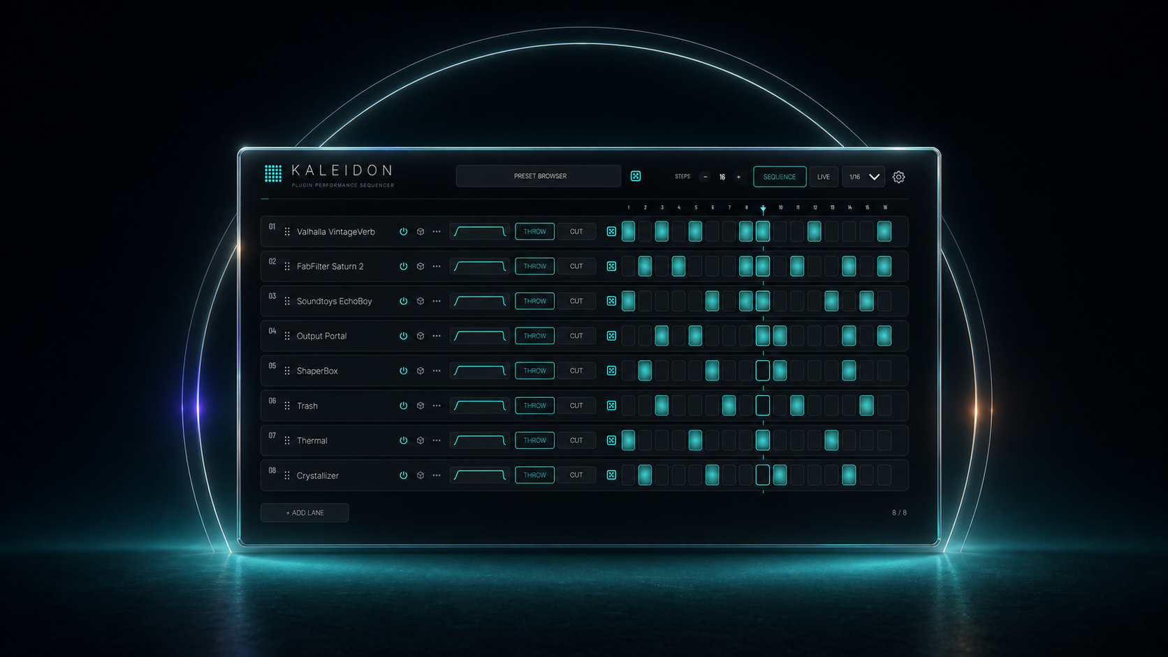Click CUT on the FabFilter Saturn 2 lane
This screenshot has height=657, width=1168.
[x=576, y=266]
